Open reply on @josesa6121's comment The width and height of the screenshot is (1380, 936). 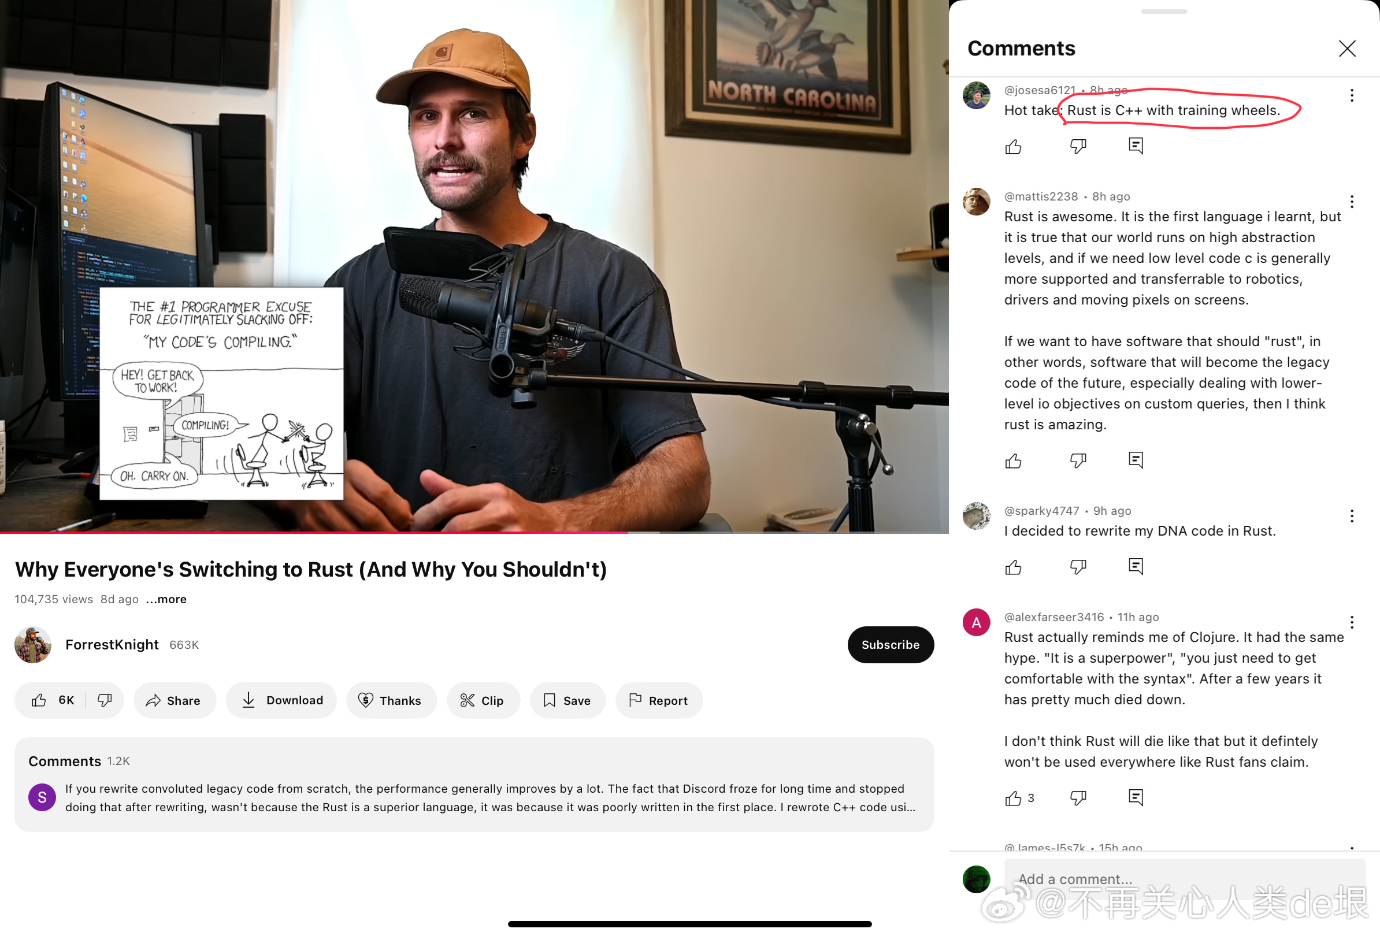[x=1136, y=146]
